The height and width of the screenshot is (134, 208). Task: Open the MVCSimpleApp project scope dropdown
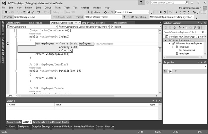tap(57, 27)
